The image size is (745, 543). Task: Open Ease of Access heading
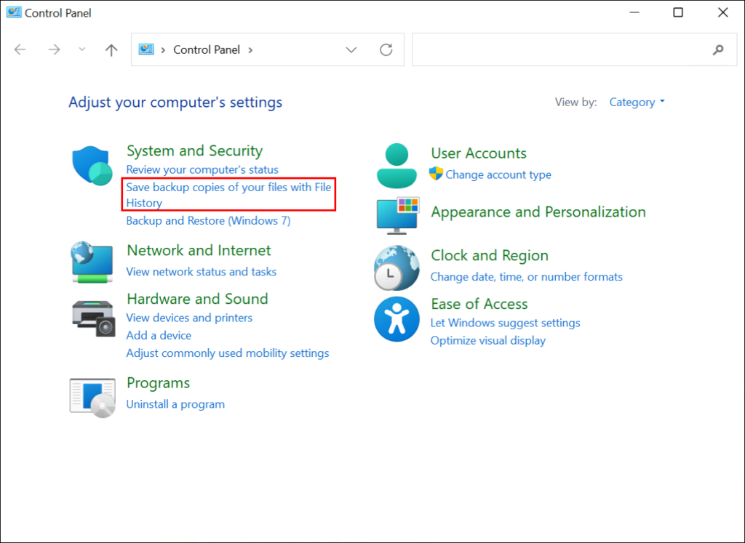[x=479, y=304]
